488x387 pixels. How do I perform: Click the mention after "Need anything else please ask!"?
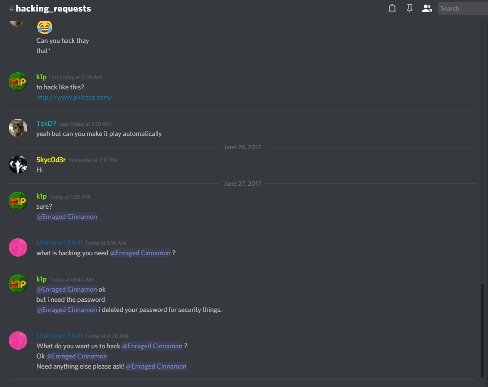click(156, 366)
